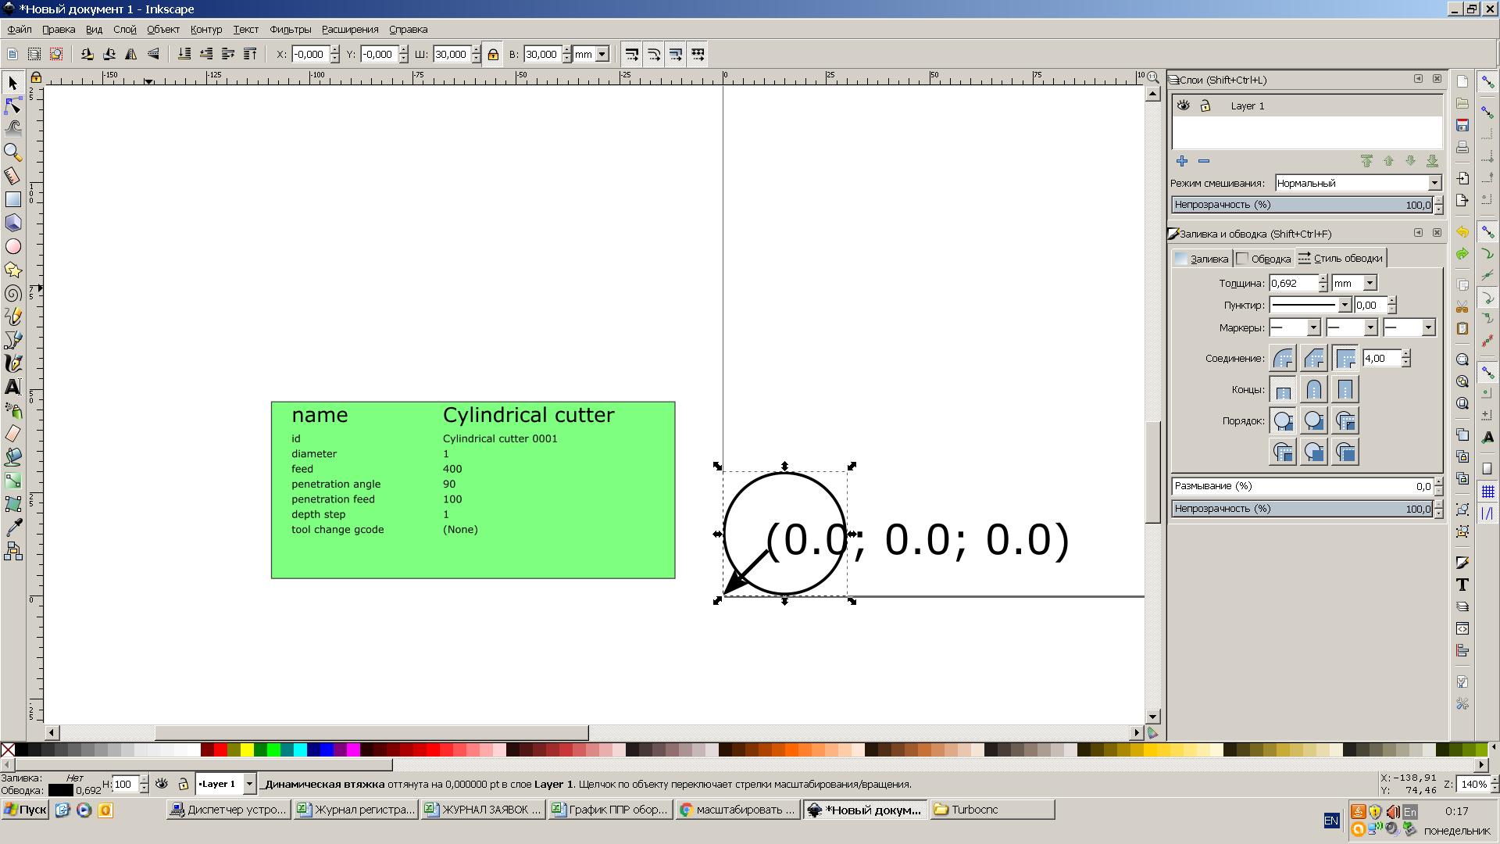This screenshot has height=844, width=1500.
Task: Toggle width-height ratio lock button
Action: pos(493,54)
